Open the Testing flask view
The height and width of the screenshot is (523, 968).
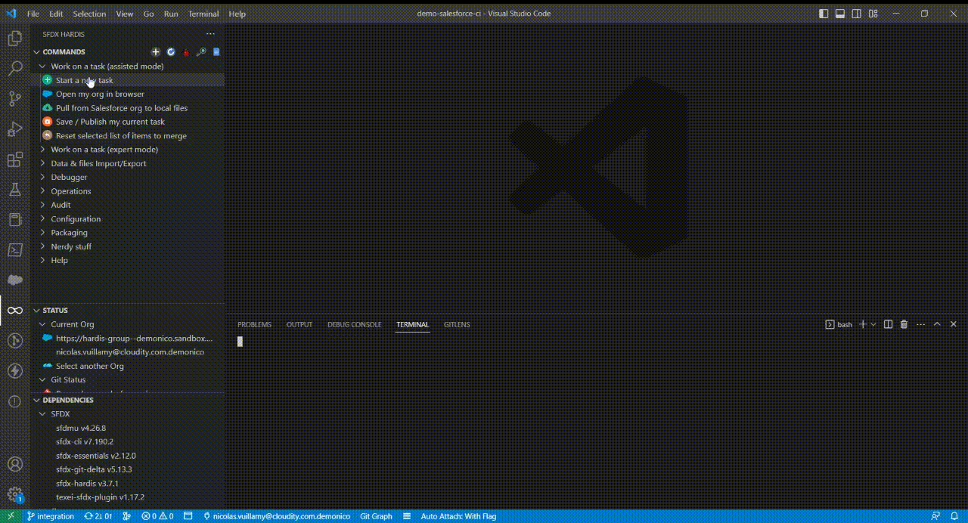coord(14,190)
